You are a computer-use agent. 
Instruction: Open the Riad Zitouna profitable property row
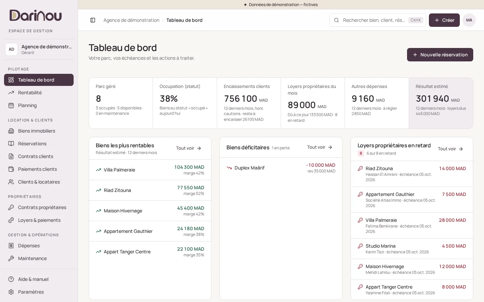pyautogui.click(x=150, y=190)
